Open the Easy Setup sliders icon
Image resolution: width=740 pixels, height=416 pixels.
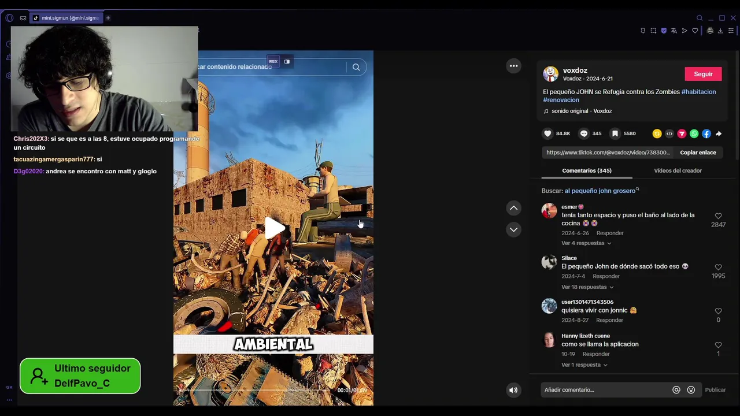point(731,31)
